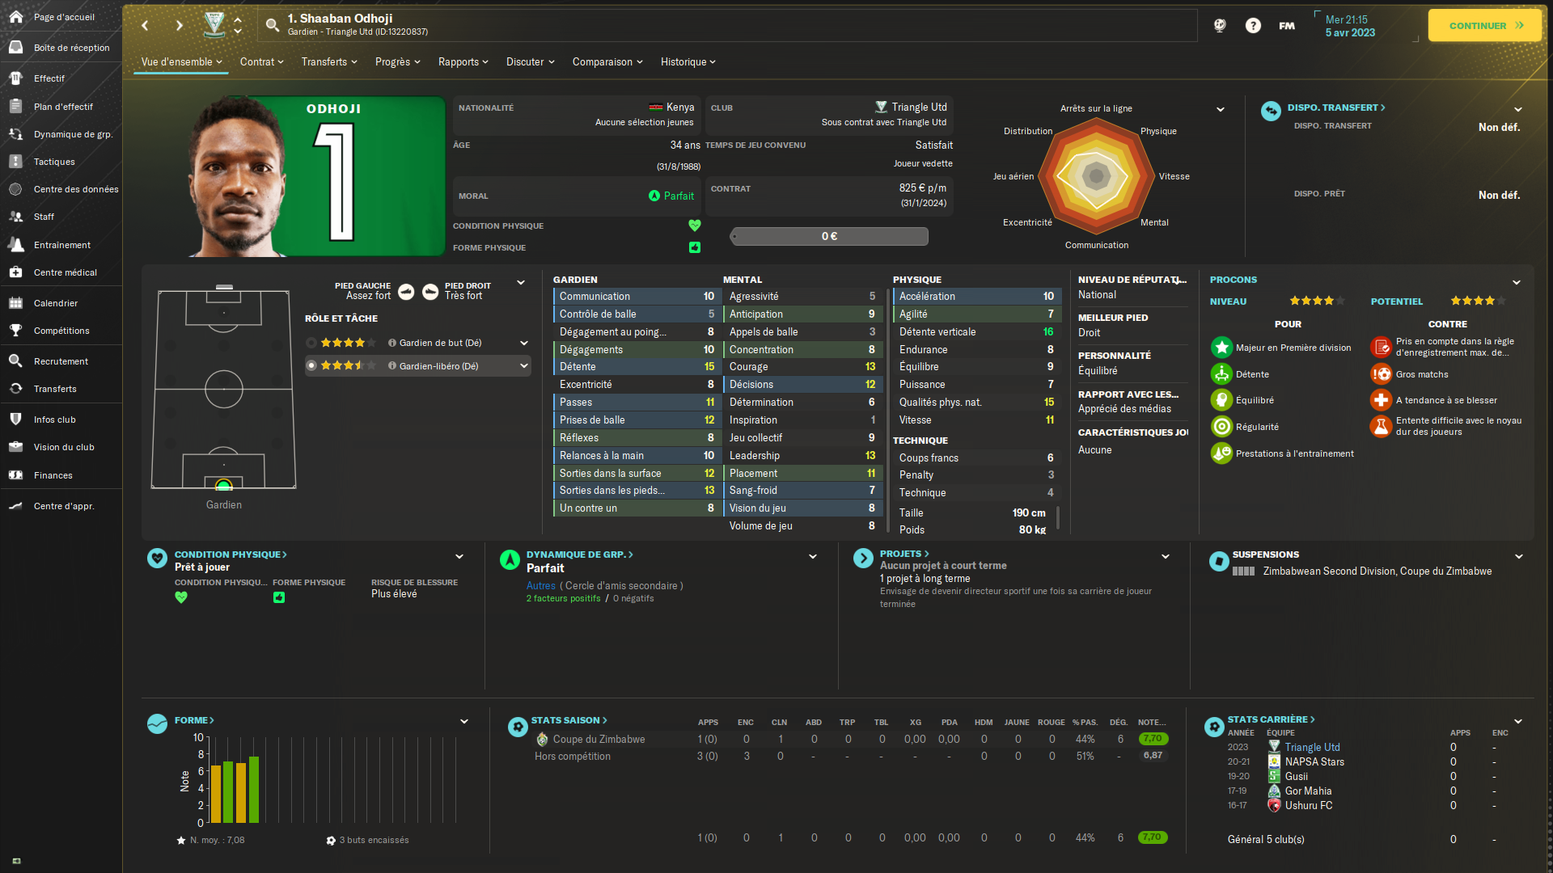The image size is (1553, 873).
Task: Click the NAPSA Stars career row
Action: (1367, 762)
